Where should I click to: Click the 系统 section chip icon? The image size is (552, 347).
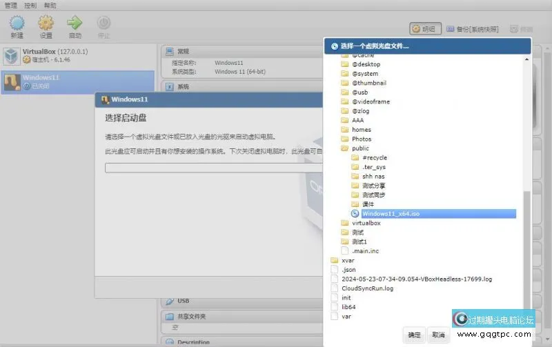(170, 86)
